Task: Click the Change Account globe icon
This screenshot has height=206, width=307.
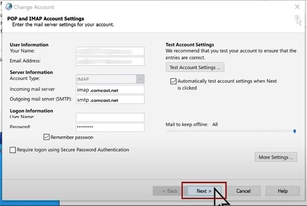Action: (x=9, y=7)
